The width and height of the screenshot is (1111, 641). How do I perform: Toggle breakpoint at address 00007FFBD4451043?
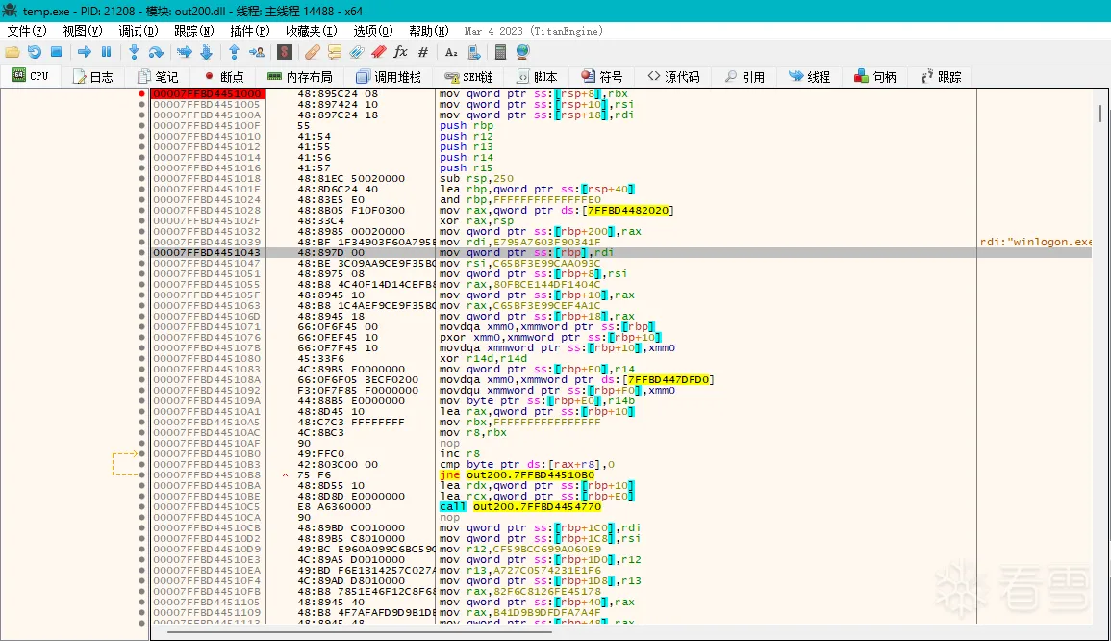[142, 252]
